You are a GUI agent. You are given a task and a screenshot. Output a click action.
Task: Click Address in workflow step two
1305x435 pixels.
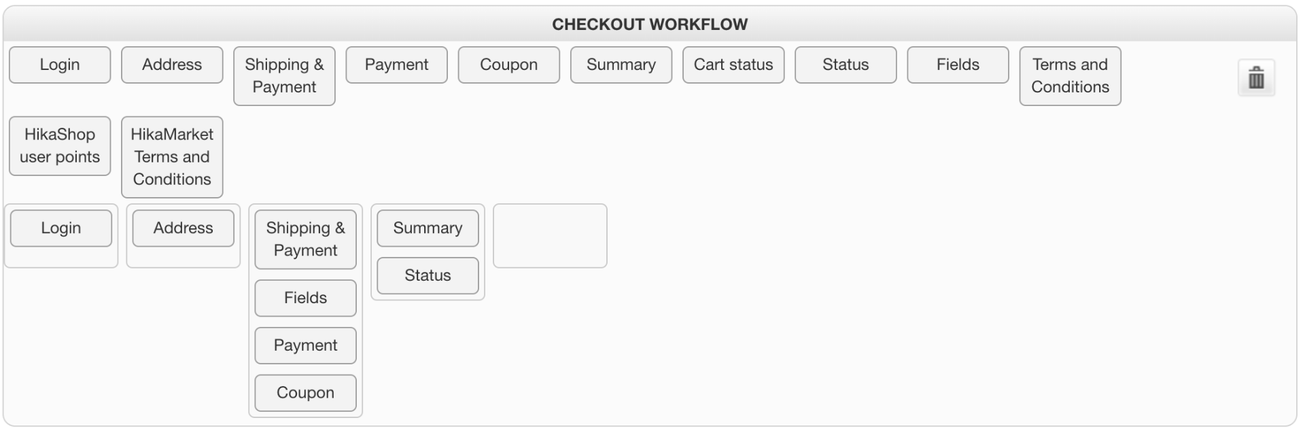[183, 228]
